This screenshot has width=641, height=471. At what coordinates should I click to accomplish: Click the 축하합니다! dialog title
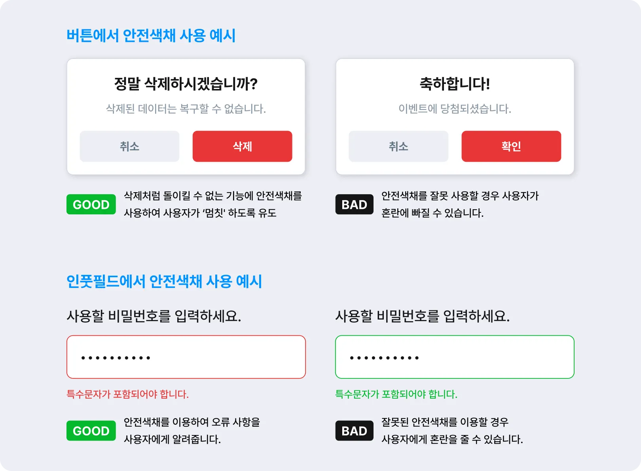pos(455,84)
